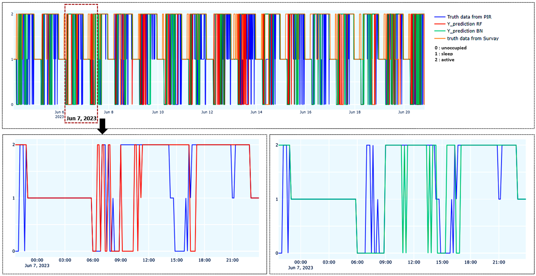Click '06:00' tick on the green BN chart

click(x=357, y=262)
